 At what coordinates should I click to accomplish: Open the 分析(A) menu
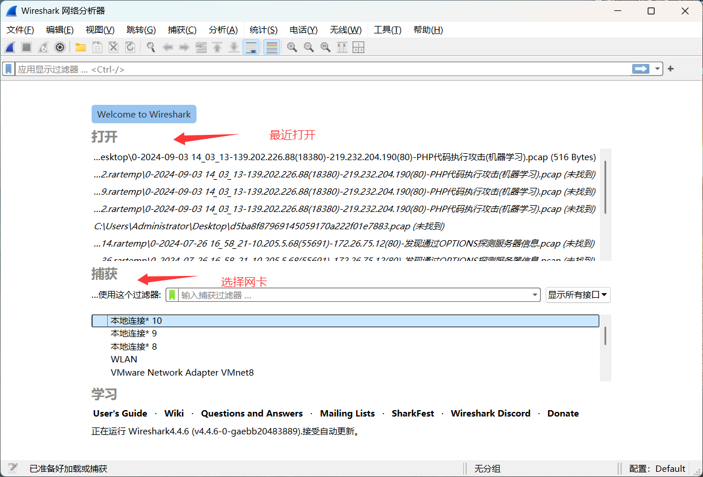point(223,30)
